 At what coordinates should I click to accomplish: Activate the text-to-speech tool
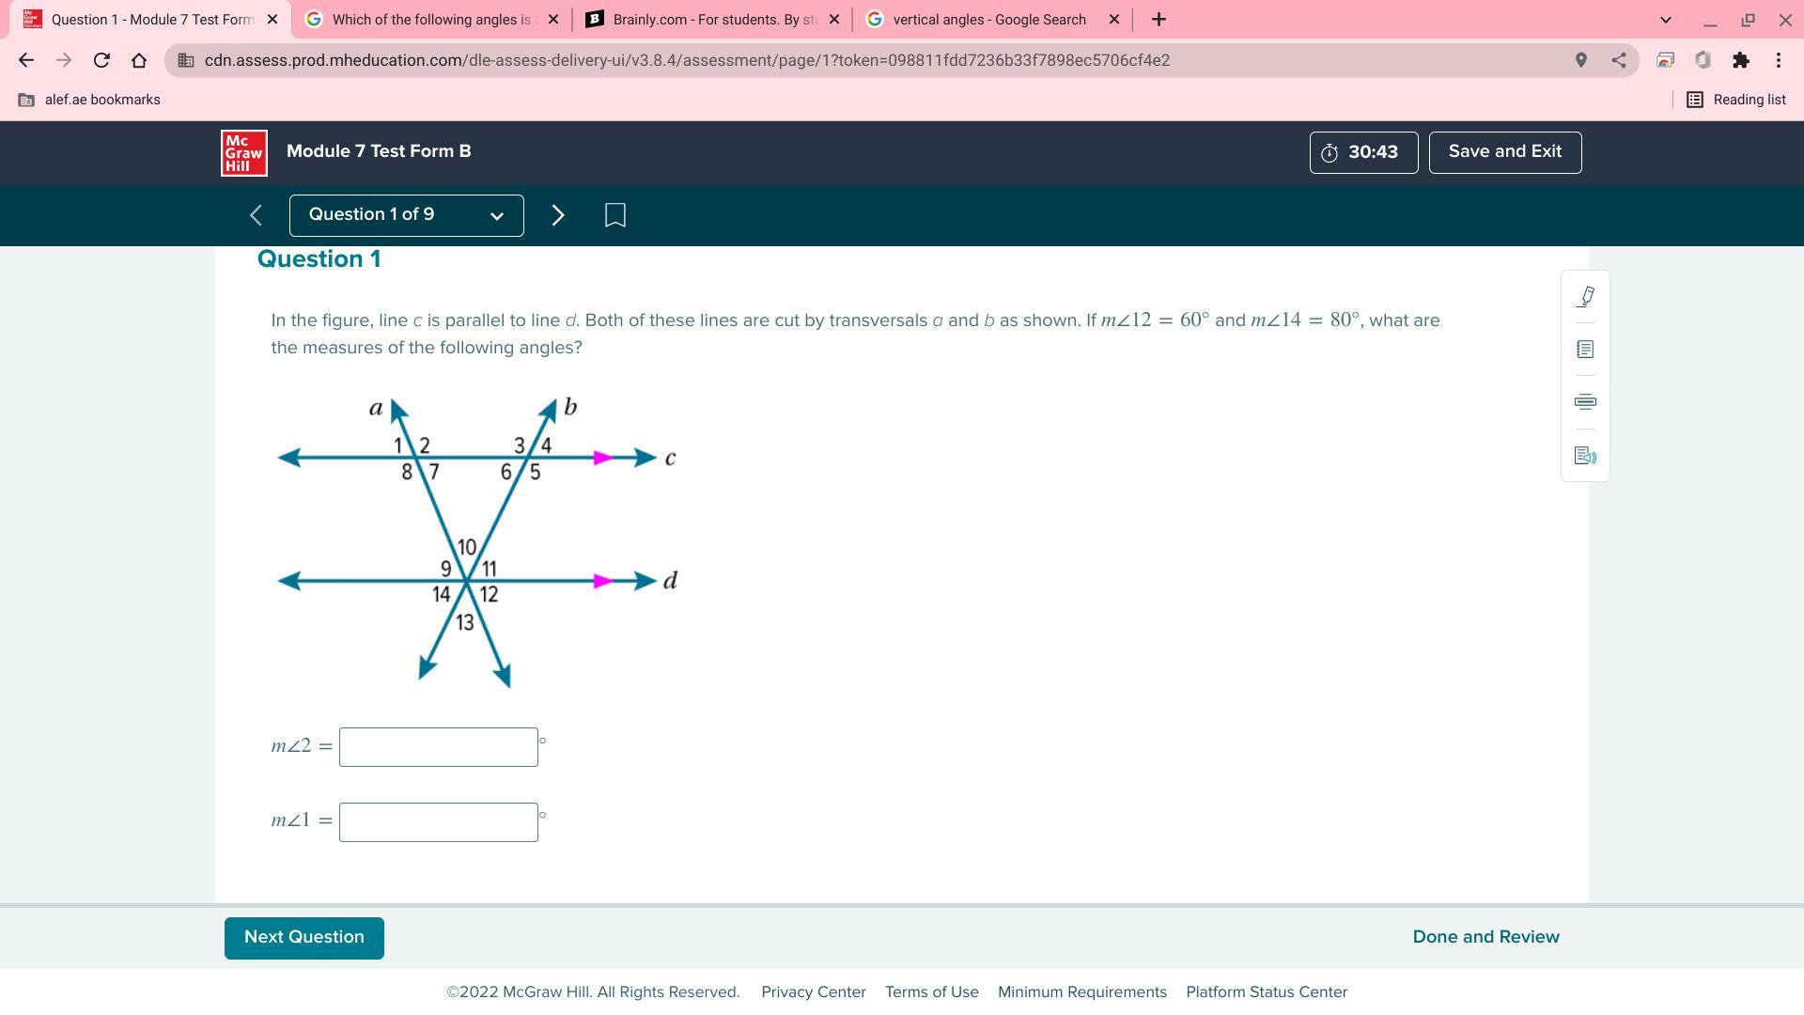1585,456
